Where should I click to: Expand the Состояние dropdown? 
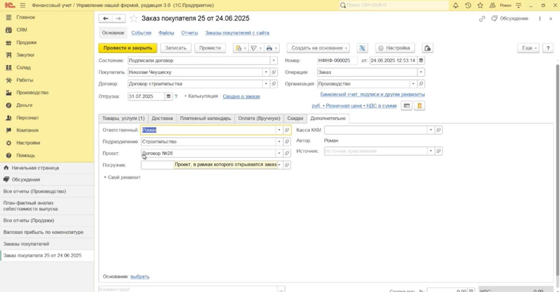274,61
